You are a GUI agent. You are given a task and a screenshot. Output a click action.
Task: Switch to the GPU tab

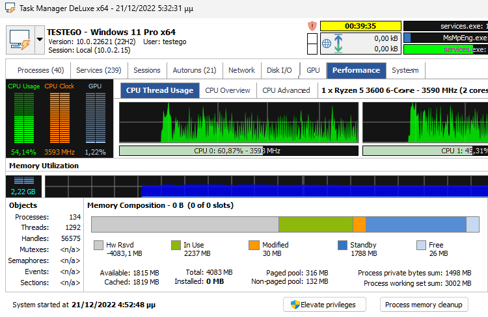point(313,70)
